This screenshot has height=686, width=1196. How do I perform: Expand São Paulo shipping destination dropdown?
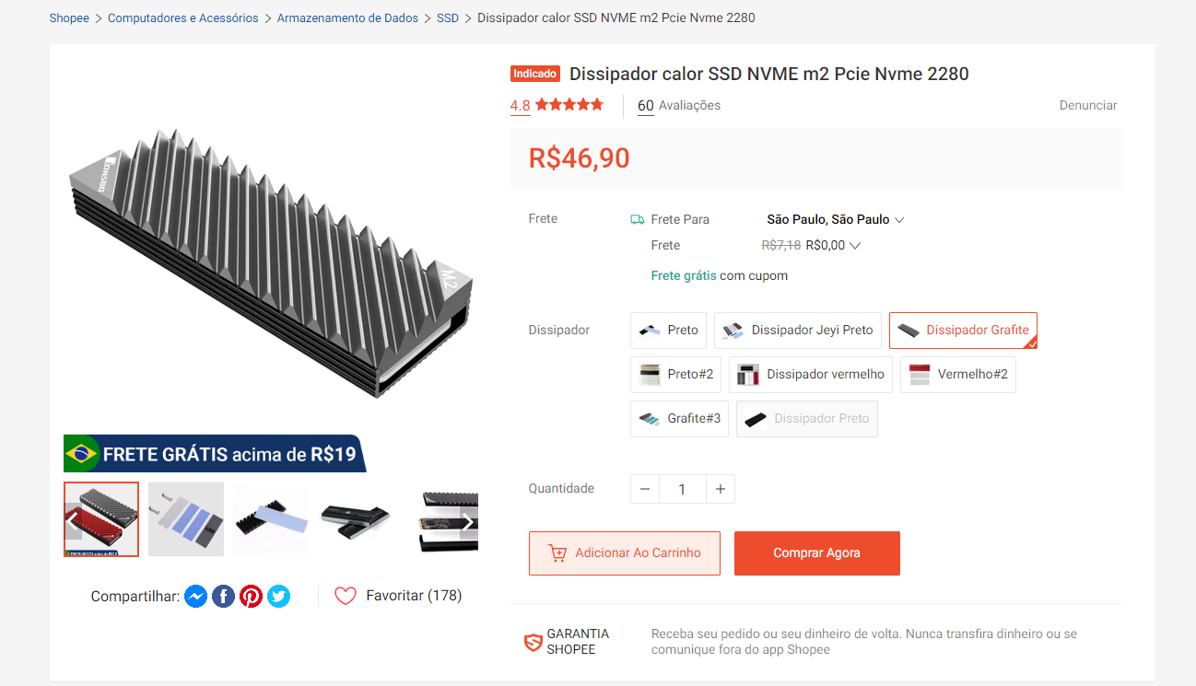835,219
